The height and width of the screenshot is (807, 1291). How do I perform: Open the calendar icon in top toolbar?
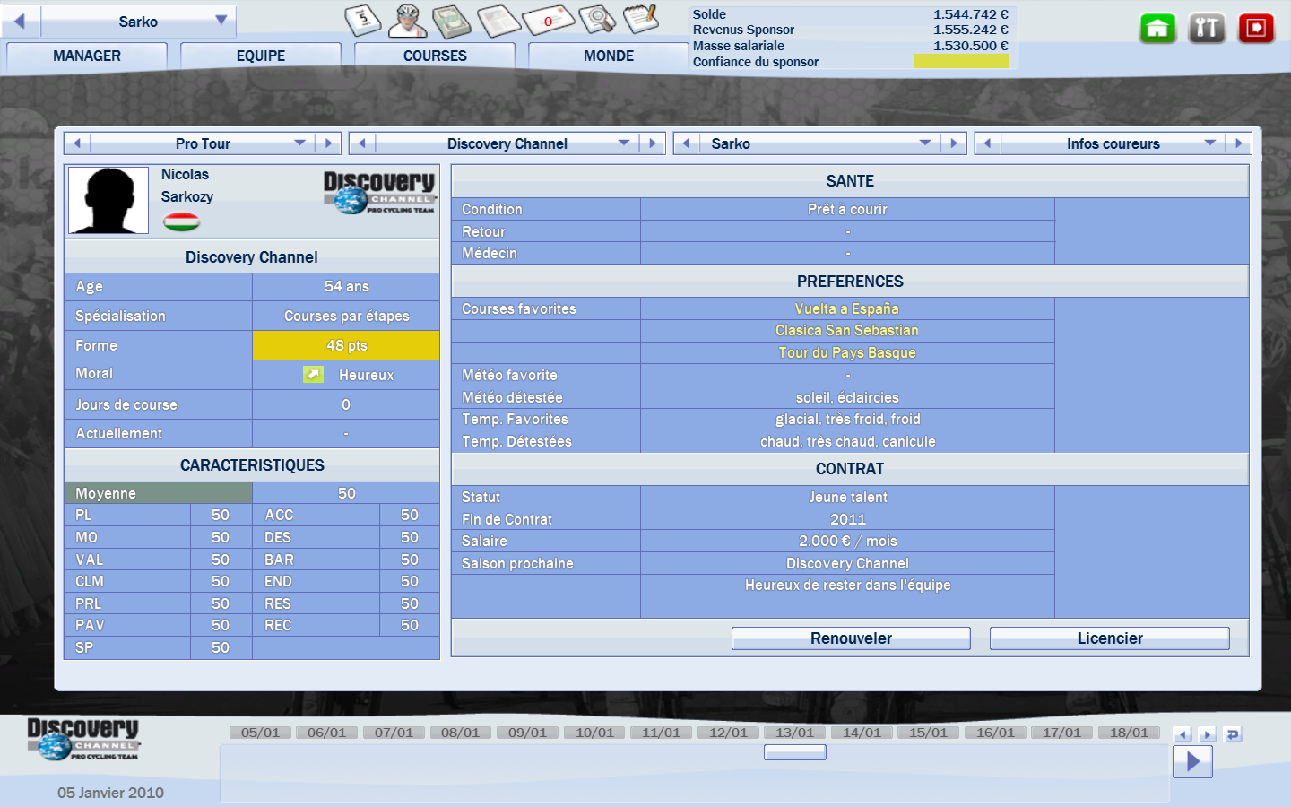click(363, 20)
